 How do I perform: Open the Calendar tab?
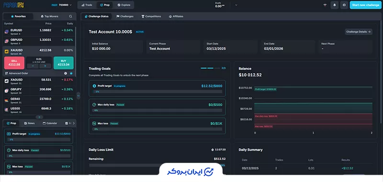click(50, 123)
